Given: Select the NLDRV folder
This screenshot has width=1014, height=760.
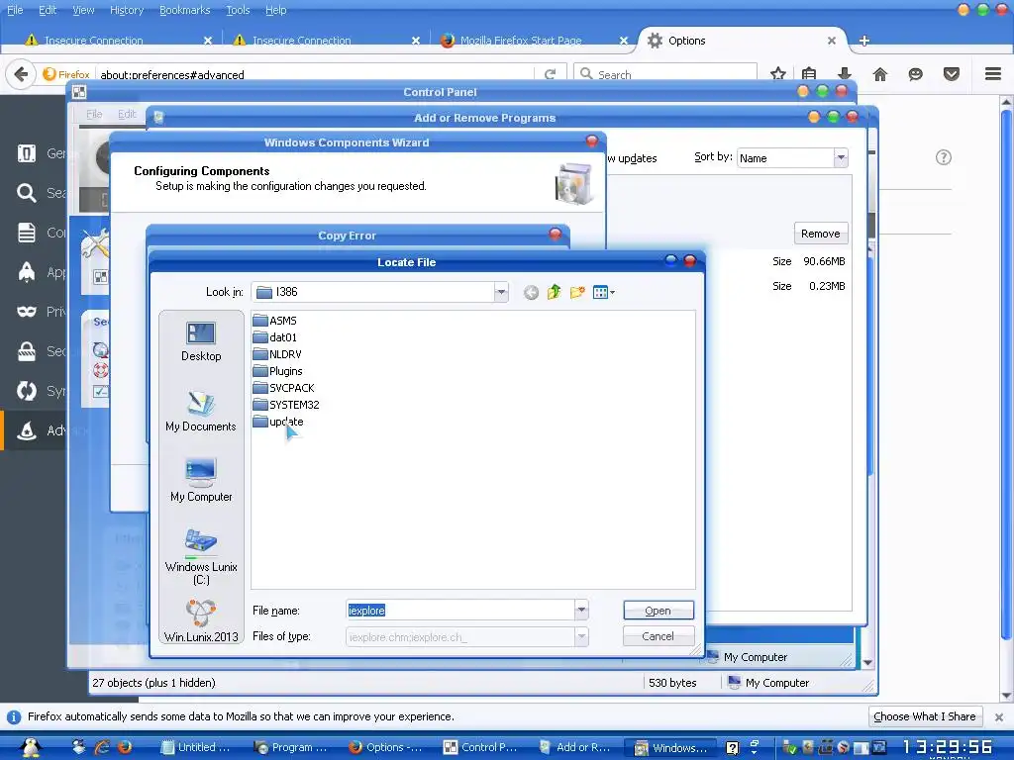Looking at the screenshot, I should [x=277, y=354].
